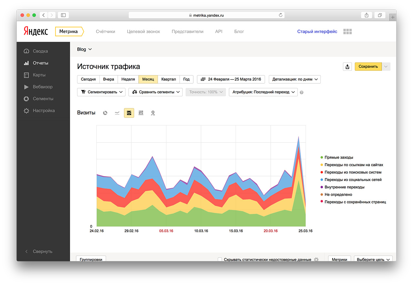
Task: Expand the Сегментировать dropdown
Action: [101, 92]
